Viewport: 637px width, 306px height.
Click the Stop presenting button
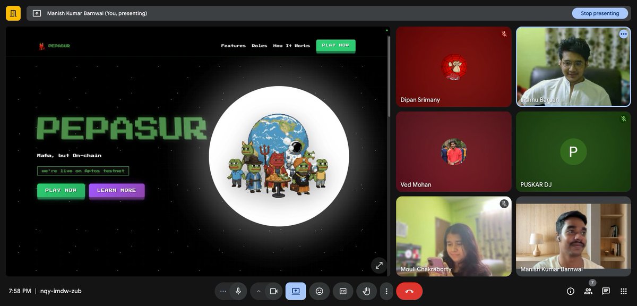coord(600,13)
